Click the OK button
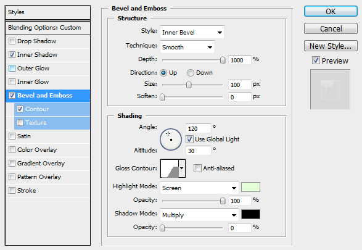The image size is (362, 250). pos(331,11)
